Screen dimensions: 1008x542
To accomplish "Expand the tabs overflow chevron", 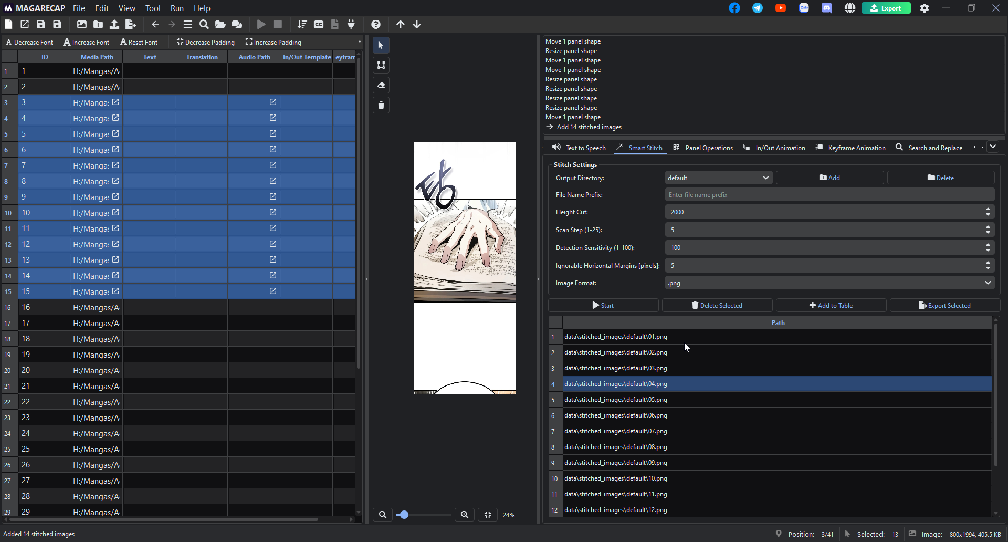I will point(993,147).
